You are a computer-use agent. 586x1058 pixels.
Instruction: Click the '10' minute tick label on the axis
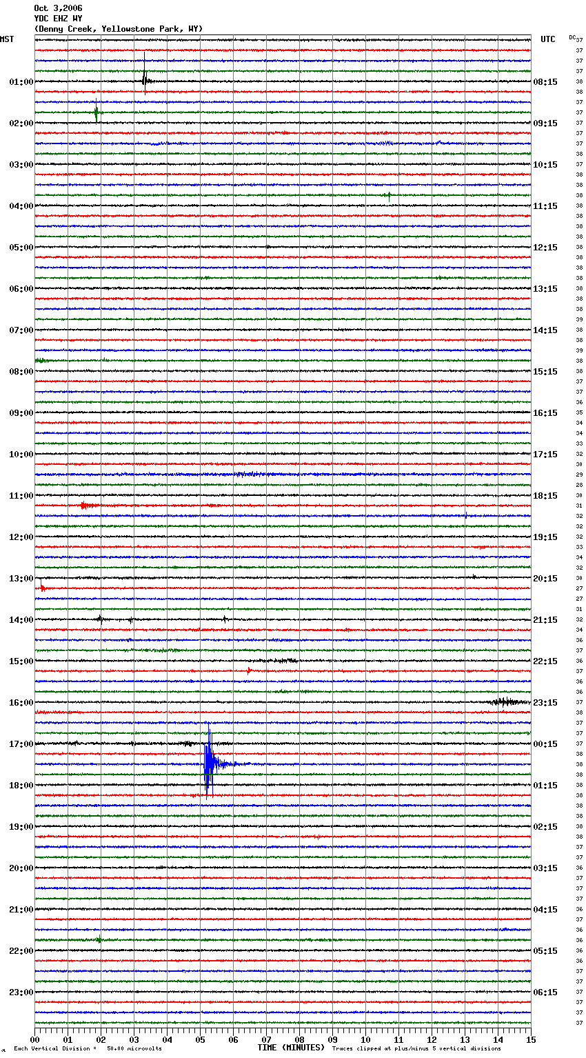[x=365, y=1039]
